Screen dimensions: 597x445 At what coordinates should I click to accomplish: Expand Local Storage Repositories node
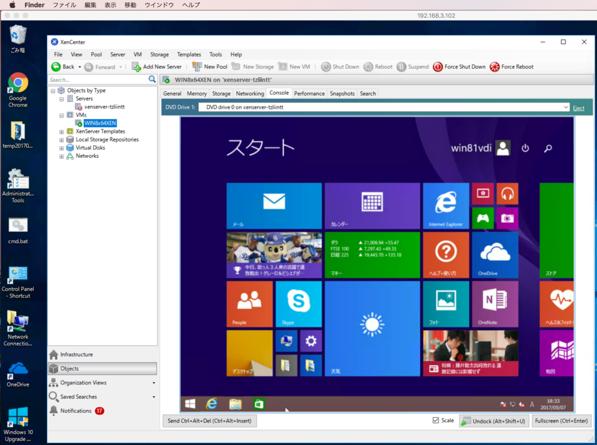tap(61, 140)
